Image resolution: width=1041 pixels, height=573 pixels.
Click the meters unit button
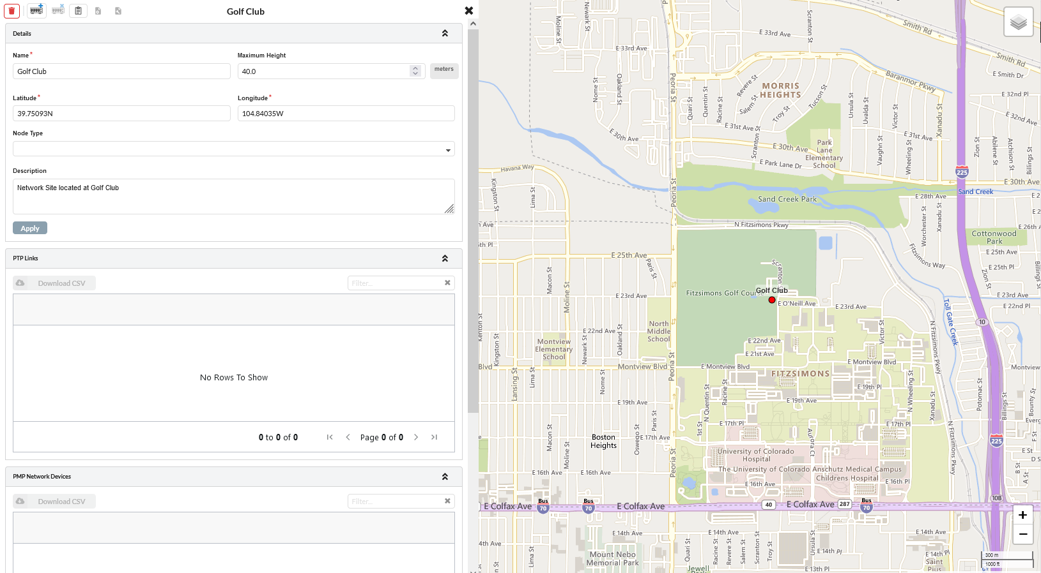point(444,70)
